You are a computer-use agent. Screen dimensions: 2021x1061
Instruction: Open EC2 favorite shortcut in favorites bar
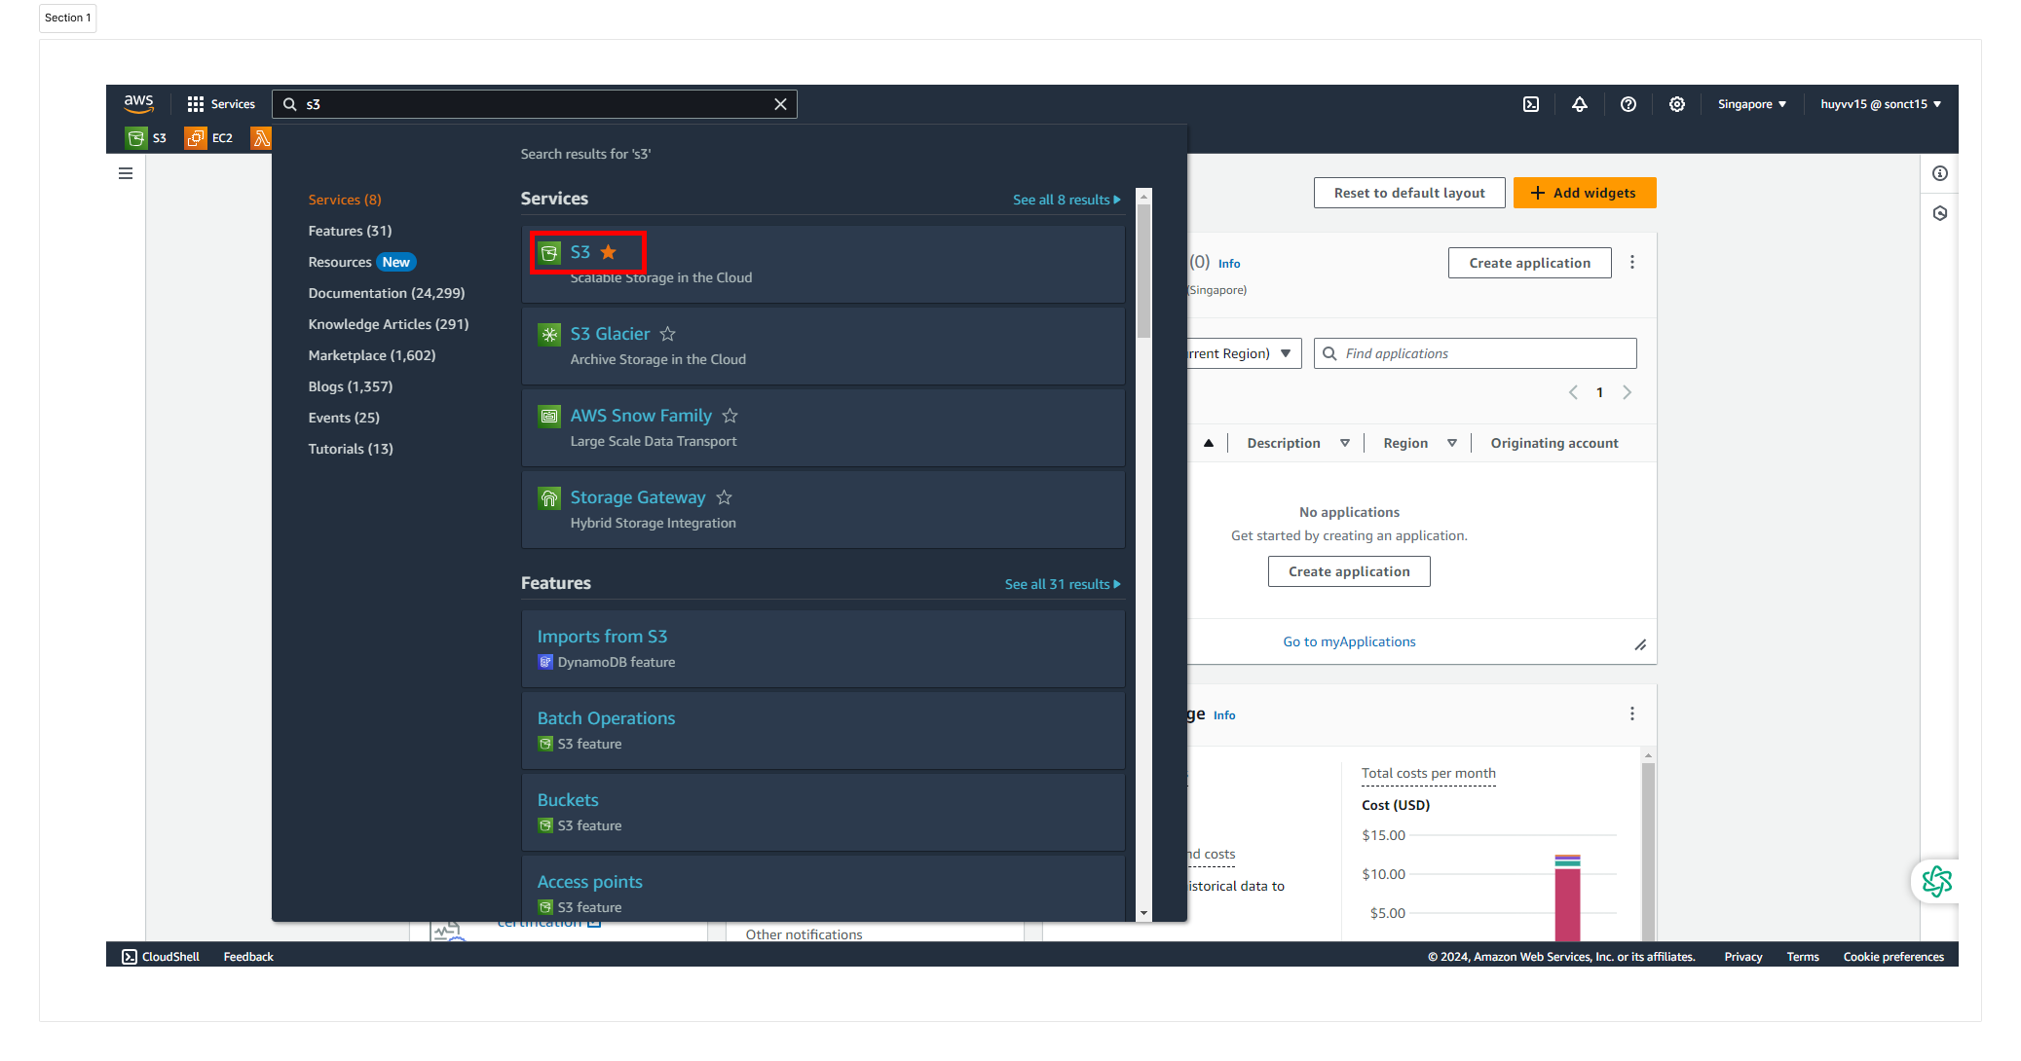pyautogui.click(x=209, y=138)
